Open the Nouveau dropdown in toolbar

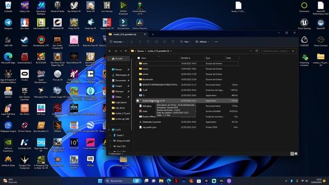[117, 42]
